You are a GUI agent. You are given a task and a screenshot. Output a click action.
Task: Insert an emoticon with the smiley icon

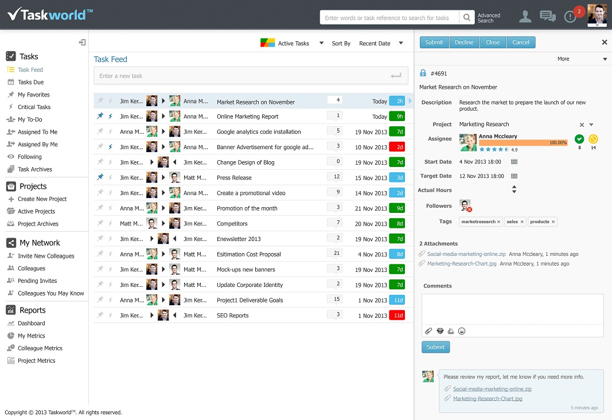[462, 331]
